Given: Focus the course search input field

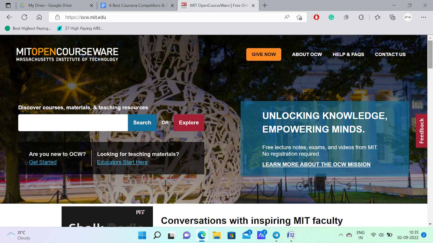Looking at the screenshot, I should (73, 123).
